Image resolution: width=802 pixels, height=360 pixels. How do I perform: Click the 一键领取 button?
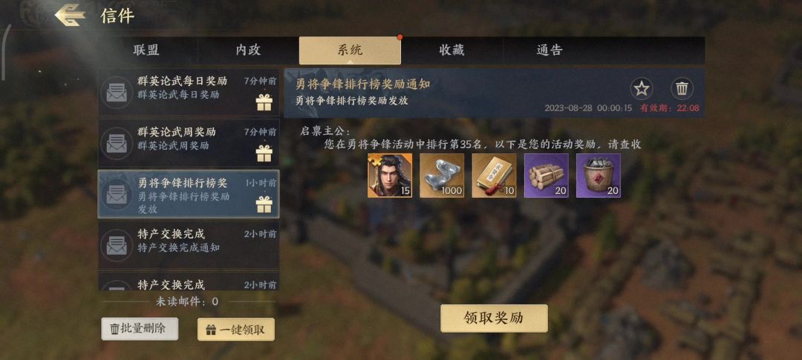point(236,330)
